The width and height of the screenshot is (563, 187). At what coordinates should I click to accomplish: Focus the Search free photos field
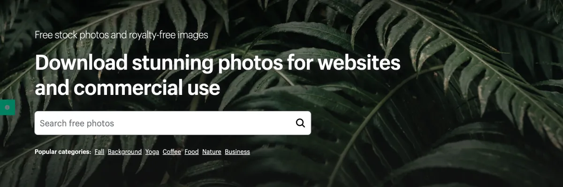[x=173, y=123]
